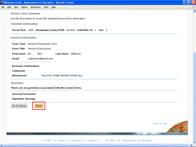Open the View menu
This screenshot has width=196, height=147.
coord(16,7)
